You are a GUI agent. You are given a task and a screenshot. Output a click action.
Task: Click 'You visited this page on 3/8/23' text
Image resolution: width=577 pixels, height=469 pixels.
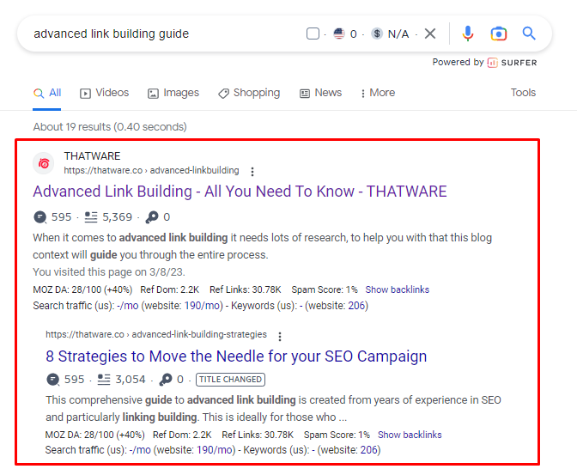[x=109, y=272]
